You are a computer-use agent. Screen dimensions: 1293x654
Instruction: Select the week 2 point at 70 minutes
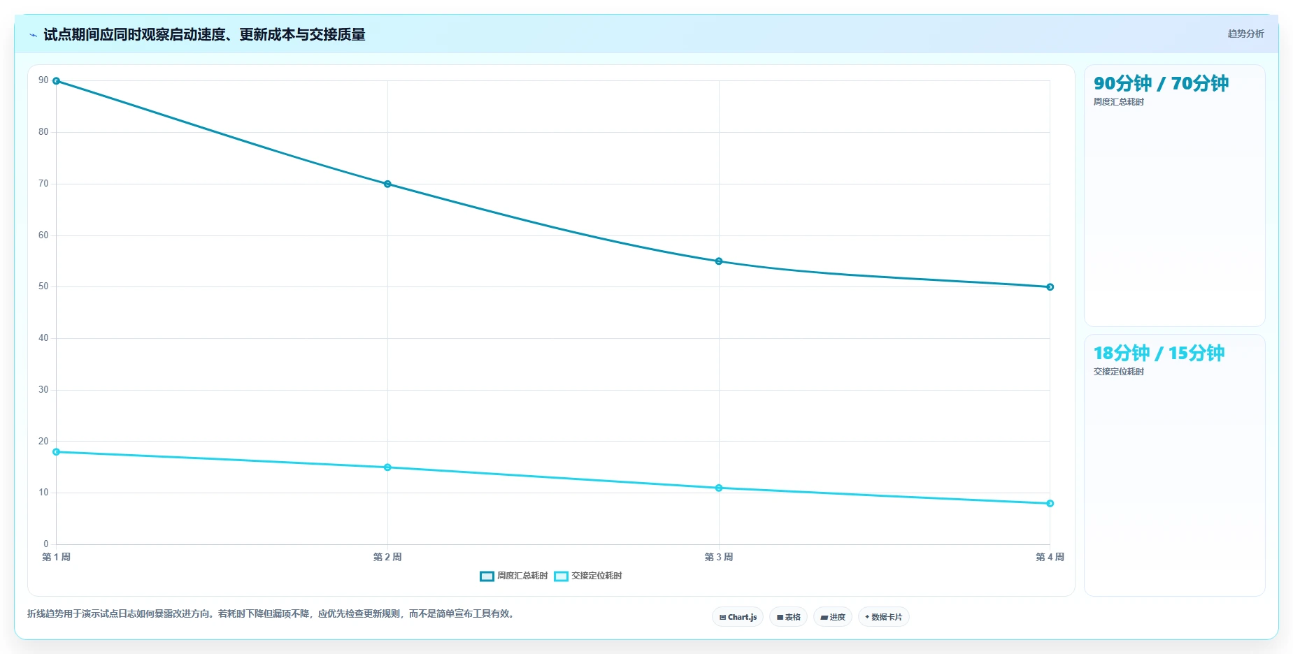(x=387, y=184)
